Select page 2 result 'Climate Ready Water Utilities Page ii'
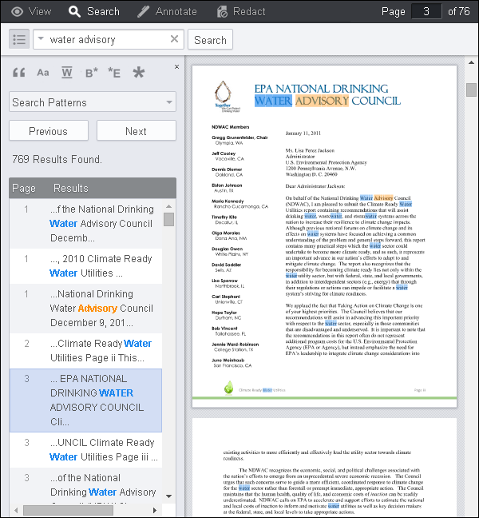This screenshot has height=518, width=479. tap(85, 350)
